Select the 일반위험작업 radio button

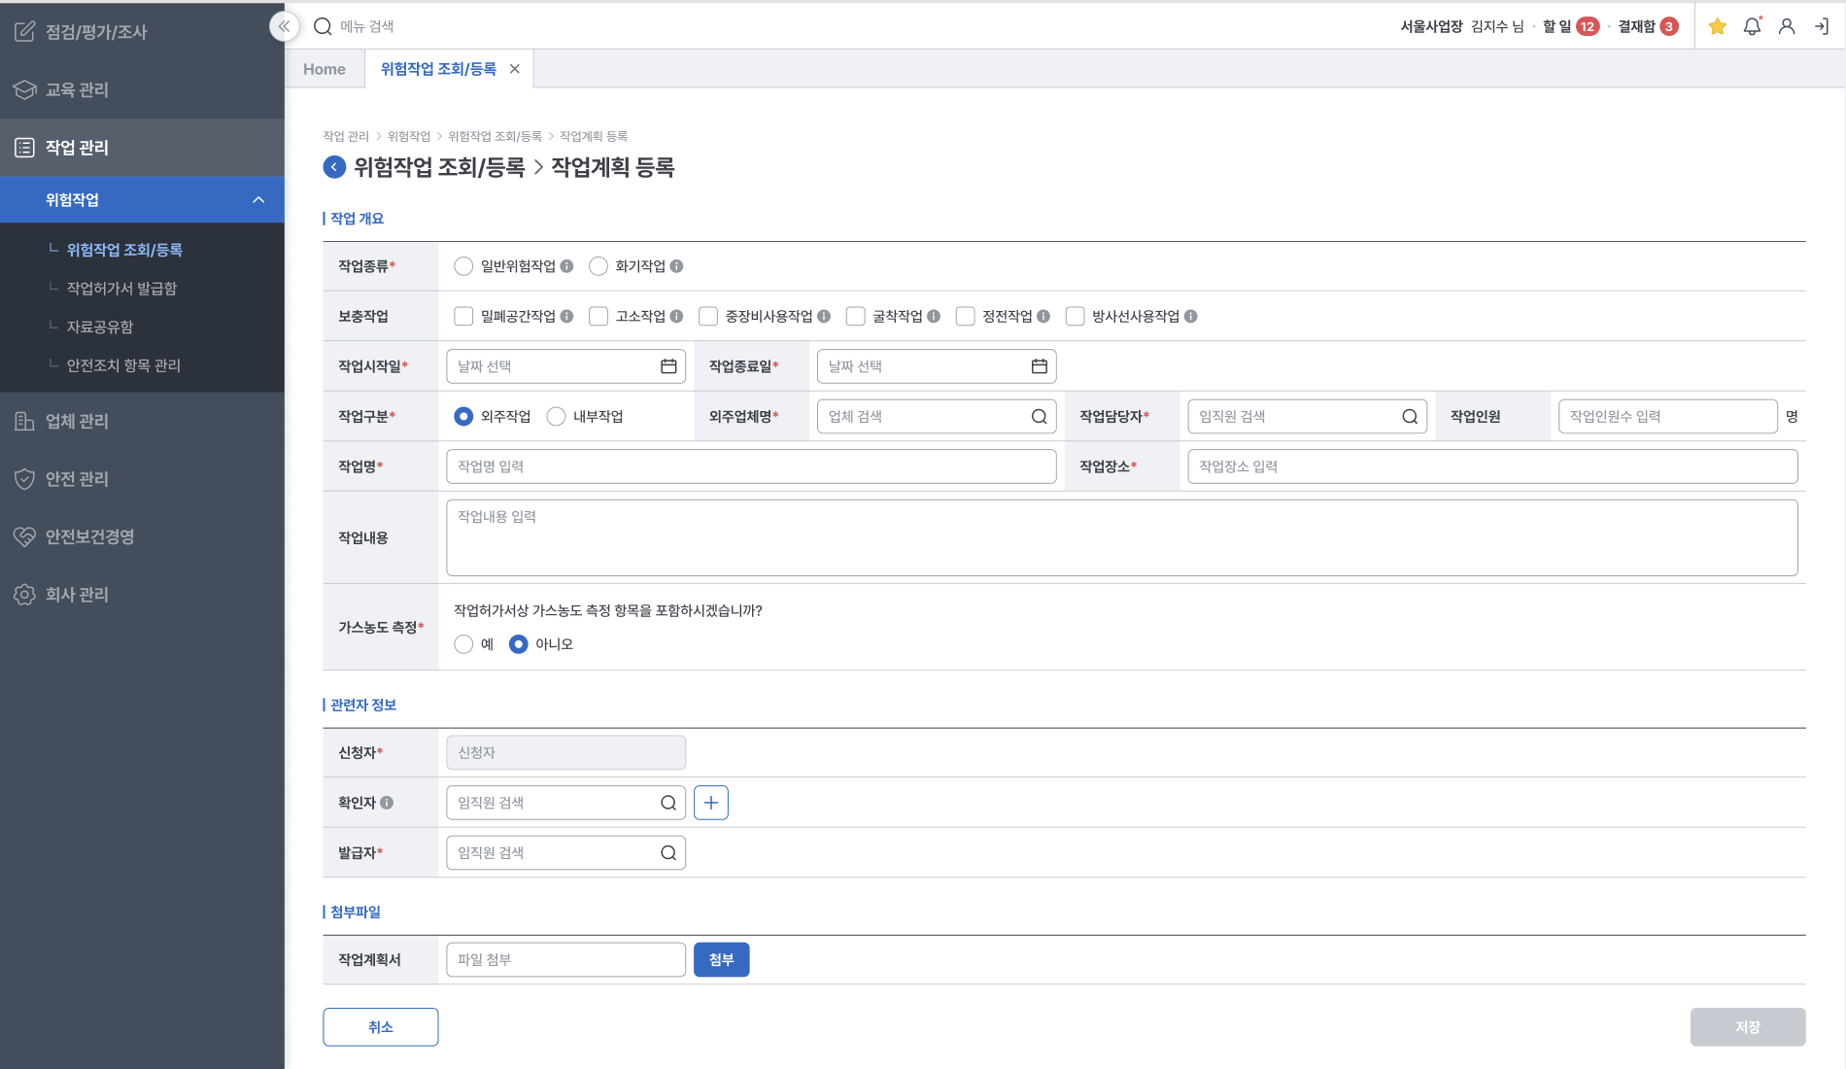(x=463, y=266)
